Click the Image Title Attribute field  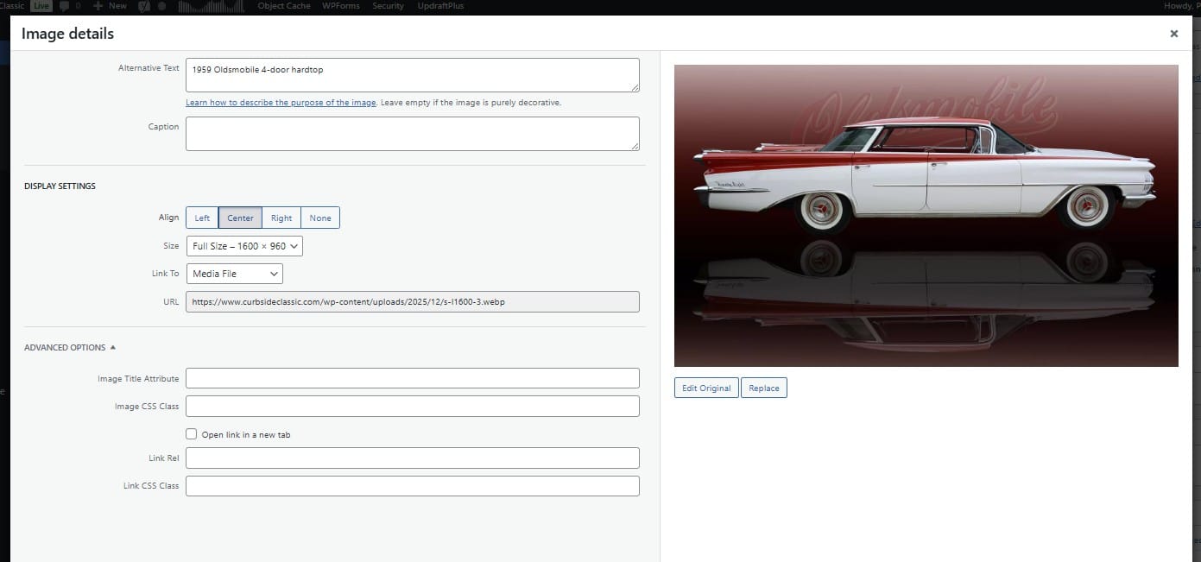tap(413, 378)
